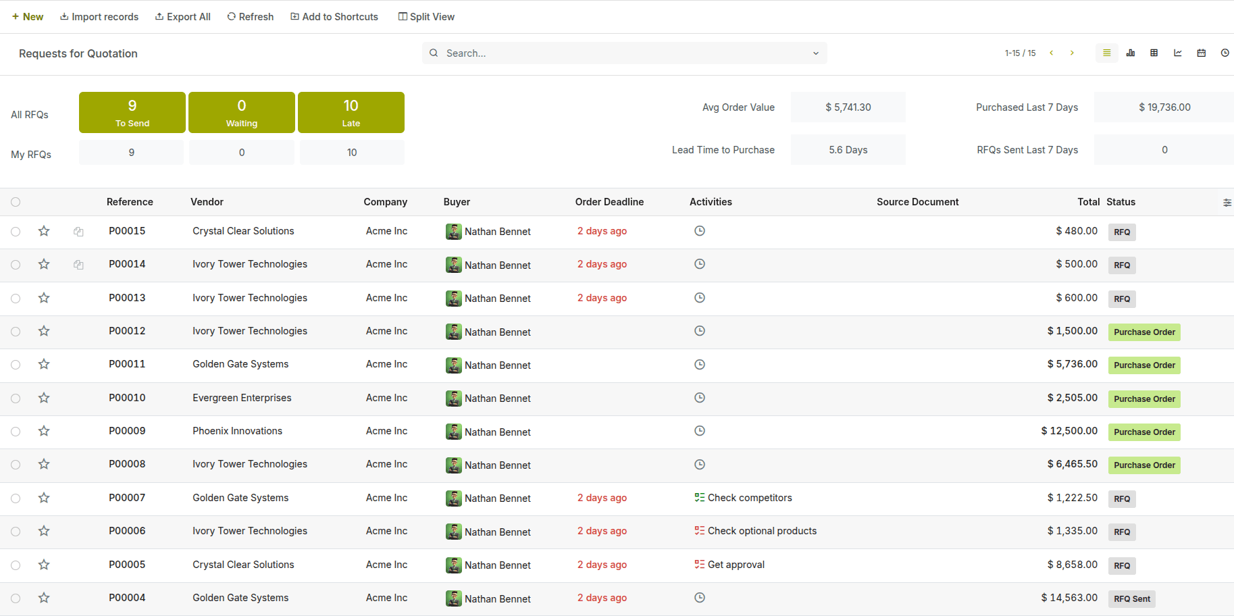Filter by the Late RFQs tile
Screen dimensions: 1234x616
pos(351,112)
